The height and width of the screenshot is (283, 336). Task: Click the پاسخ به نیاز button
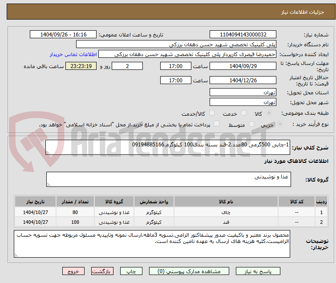(258, 271)
